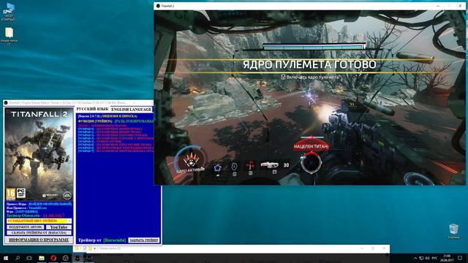Click the weapon icon in game HUD
The width and height of the screenshot is (468, 263).
point(269,164)
